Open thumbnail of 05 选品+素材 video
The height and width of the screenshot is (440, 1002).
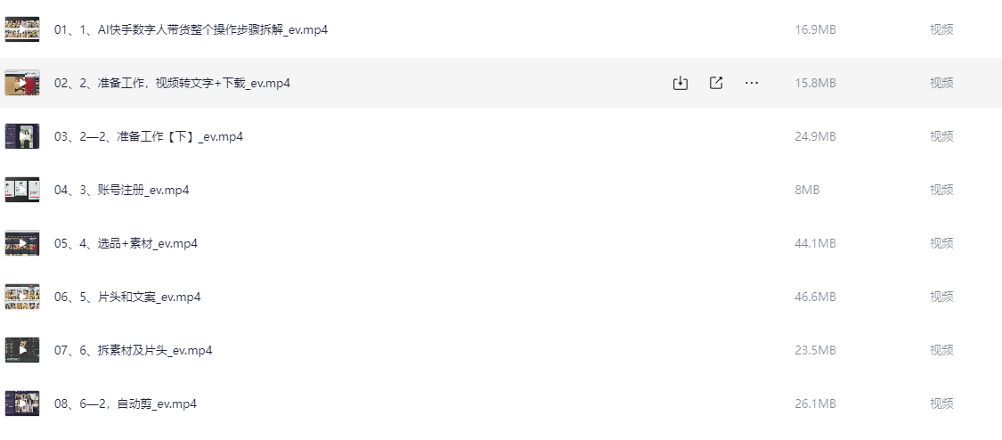click(22, 243)
